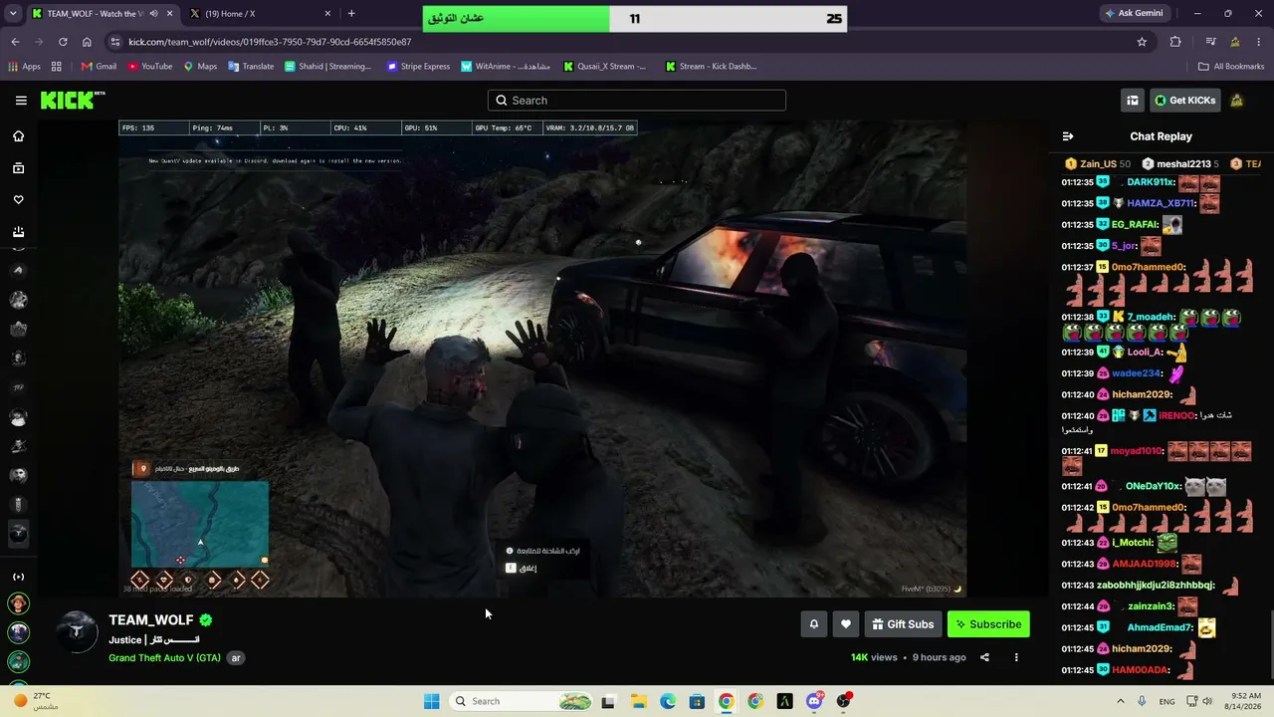Open the tab groups grid icon
1274x717 pixels.
pos(57,67)
